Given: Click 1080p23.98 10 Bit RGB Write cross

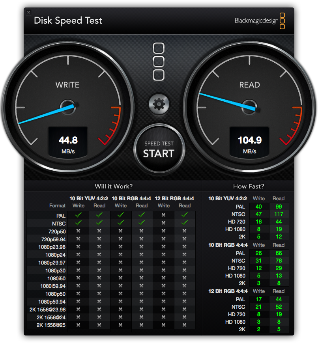Looking at the screenshot, I should point(121,247).
